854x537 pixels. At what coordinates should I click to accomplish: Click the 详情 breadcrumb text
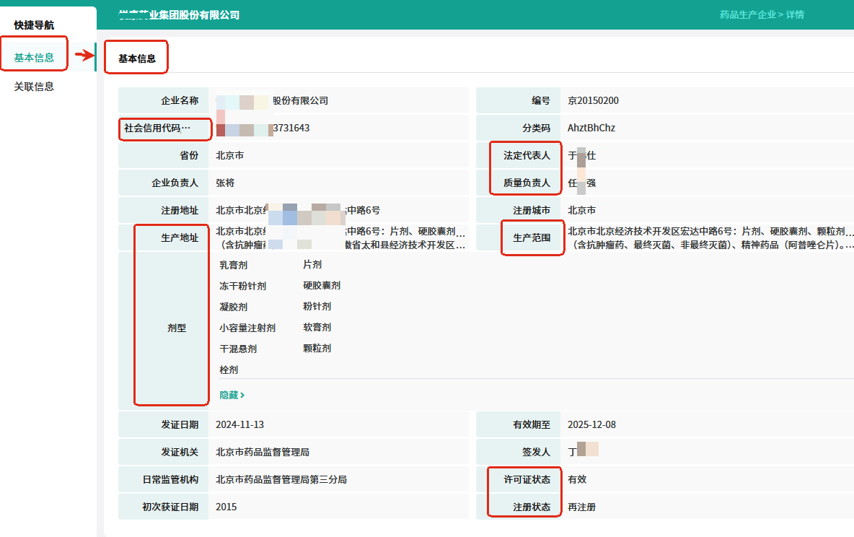[x=795, y=14]
